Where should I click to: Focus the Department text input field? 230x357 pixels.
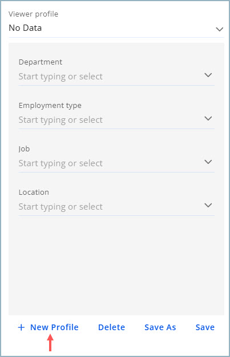click(110, 77)
